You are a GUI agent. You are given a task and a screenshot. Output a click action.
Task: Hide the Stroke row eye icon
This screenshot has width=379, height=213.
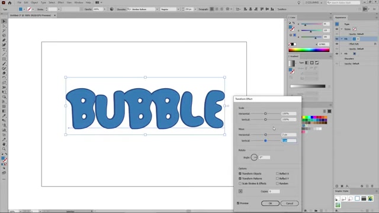click(337, 29)
